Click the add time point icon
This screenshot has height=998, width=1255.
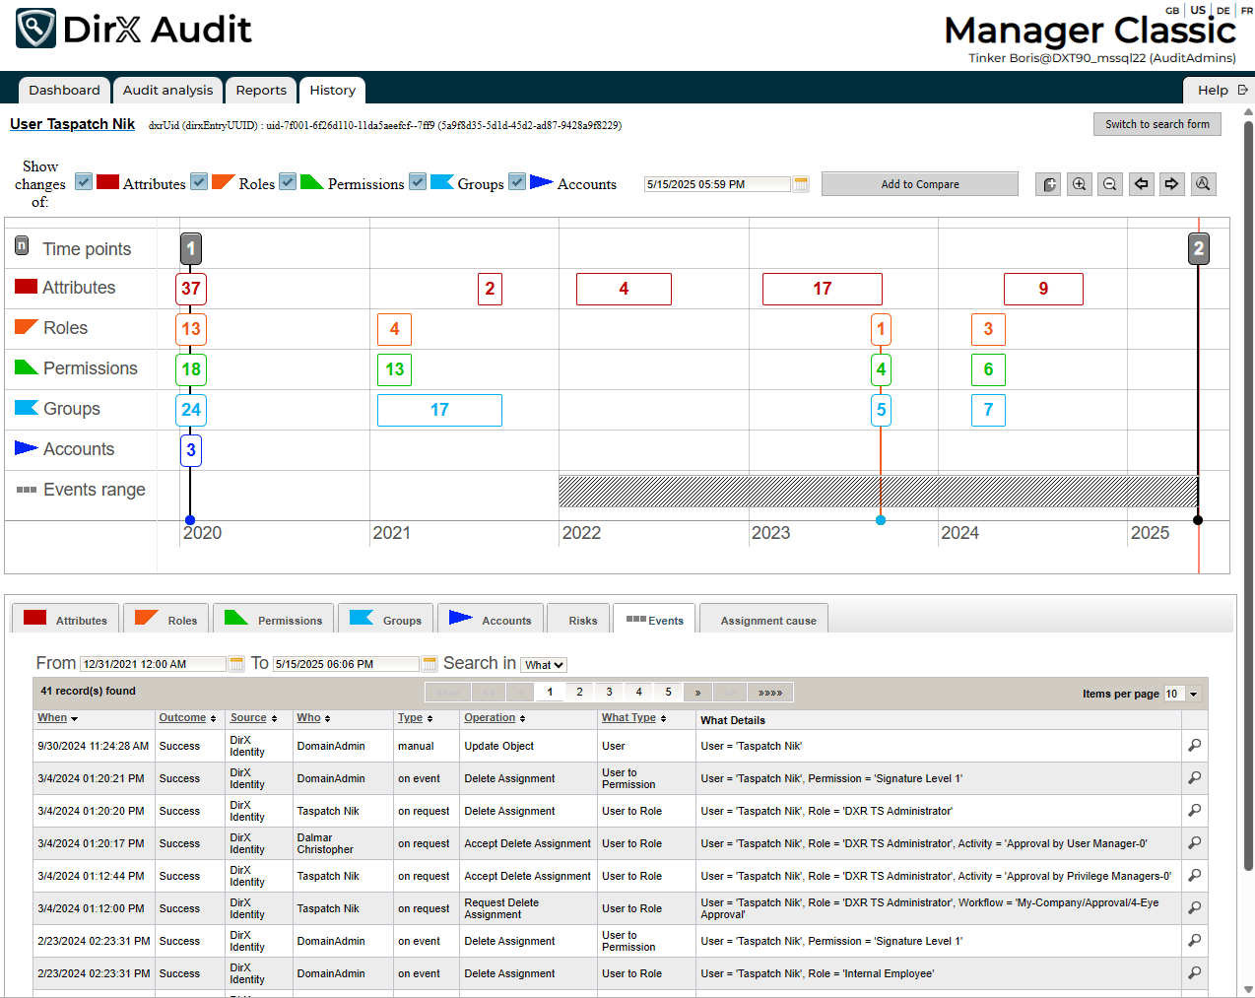[1049, 184]
